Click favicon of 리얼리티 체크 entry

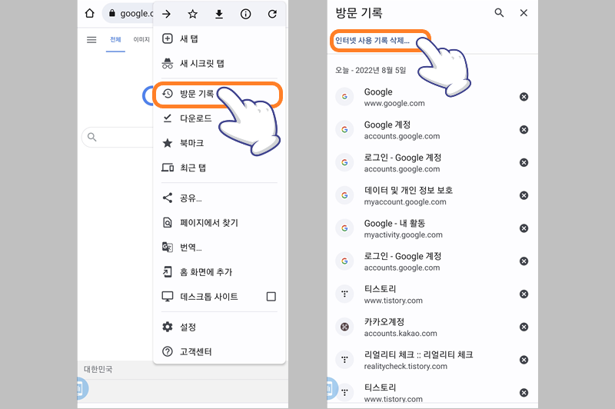point(344,360)
